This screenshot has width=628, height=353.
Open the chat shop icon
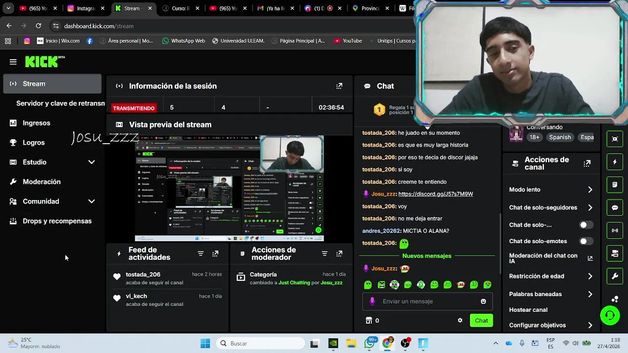[x=369, y=321]
